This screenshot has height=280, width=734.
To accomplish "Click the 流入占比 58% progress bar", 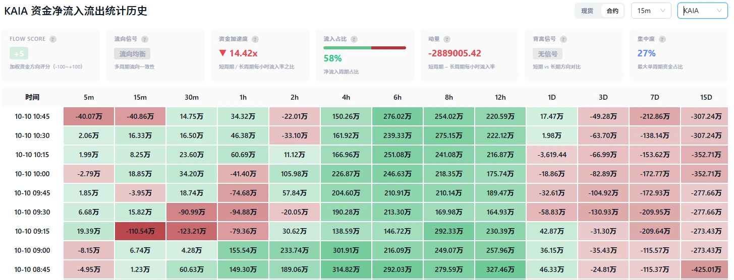I will click(365, 48).
